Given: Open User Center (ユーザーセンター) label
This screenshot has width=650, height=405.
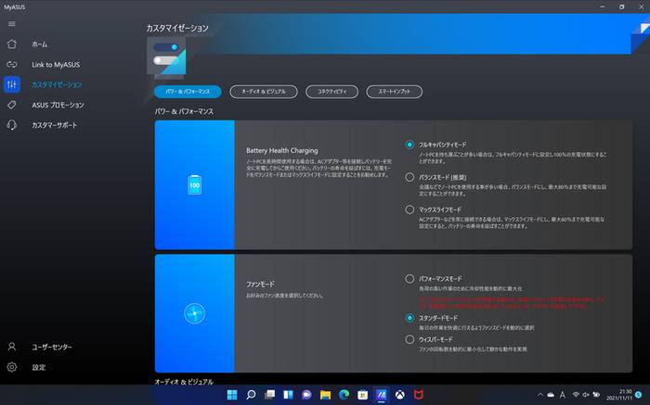Looking at the screenshot, I should click(x=52, y=348).
